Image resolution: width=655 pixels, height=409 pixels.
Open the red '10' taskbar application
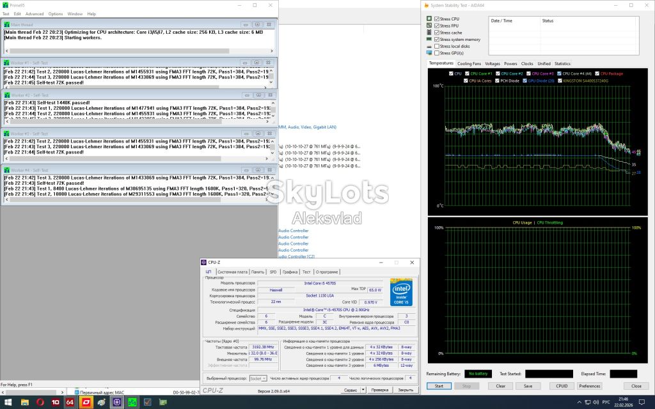[55, 403]
